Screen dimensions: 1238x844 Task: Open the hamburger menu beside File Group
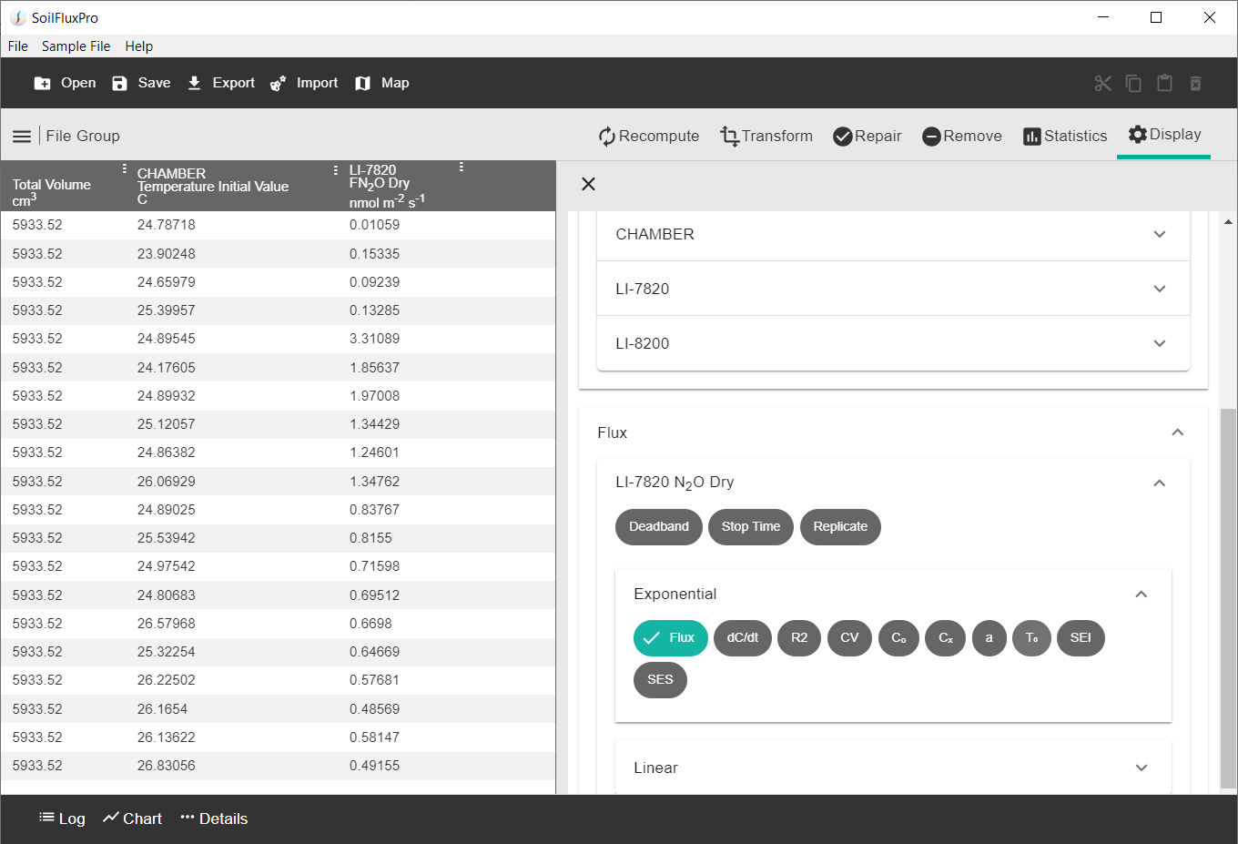point(22,136)
